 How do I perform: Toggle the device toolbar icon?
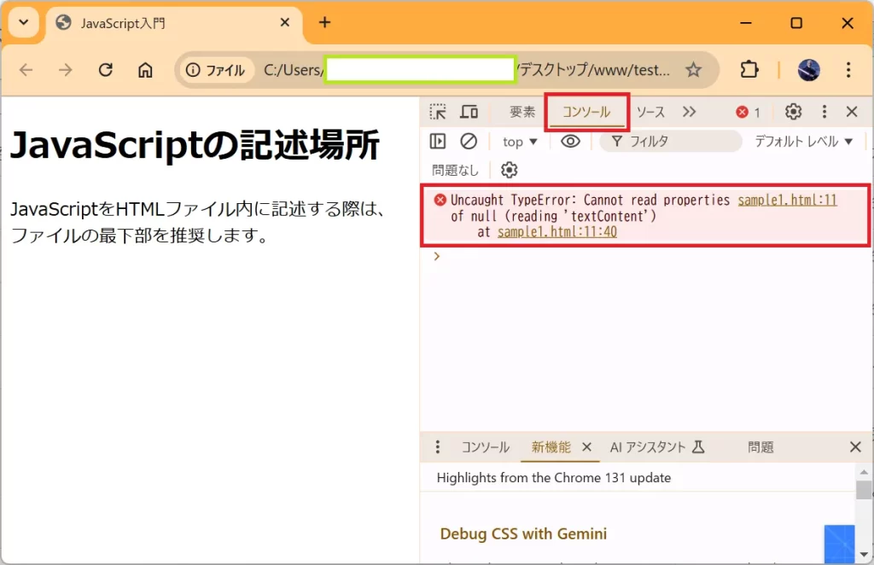coord(469,112)
